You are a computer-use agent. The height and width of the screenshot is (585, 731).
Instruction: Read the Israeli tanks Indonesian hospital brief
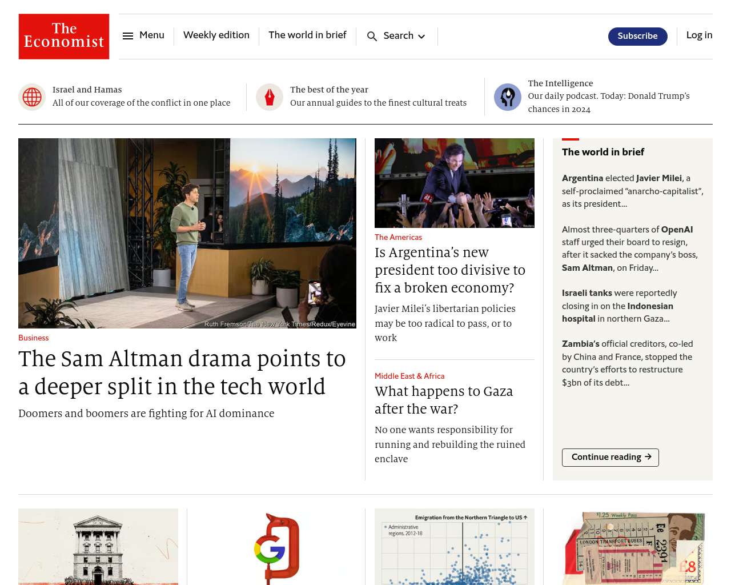click(x=620, y=306)
